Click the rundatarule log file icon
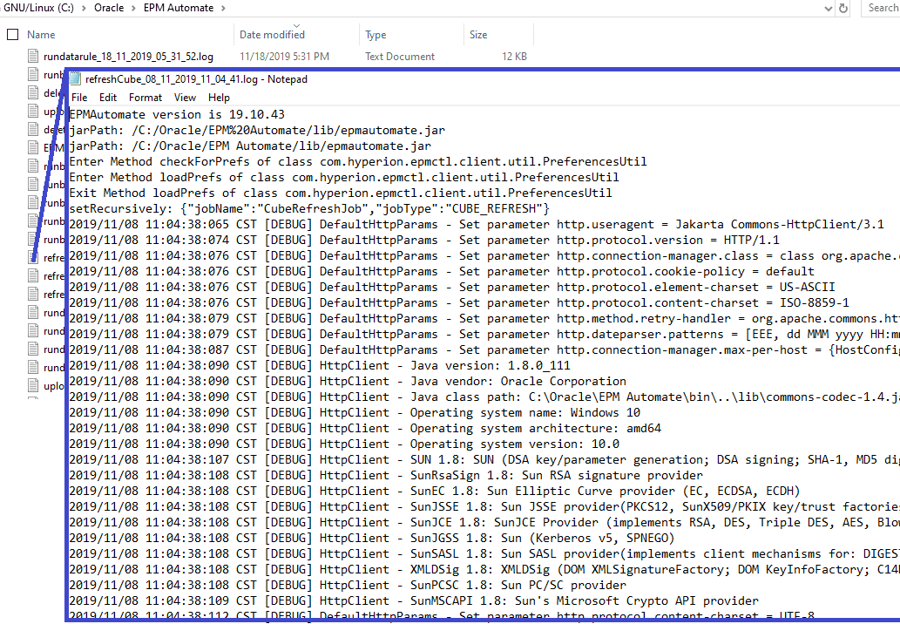The height and width of the screenshot is (624, 900). [x=34, y=57]
